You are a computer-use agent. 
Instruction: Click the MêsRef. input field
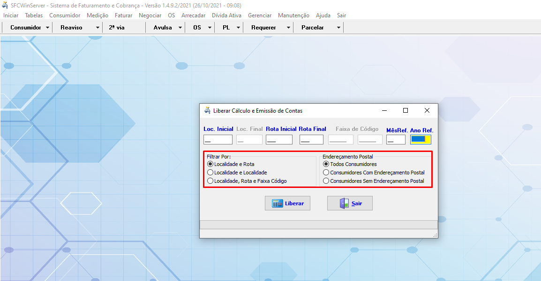(396, 139)
